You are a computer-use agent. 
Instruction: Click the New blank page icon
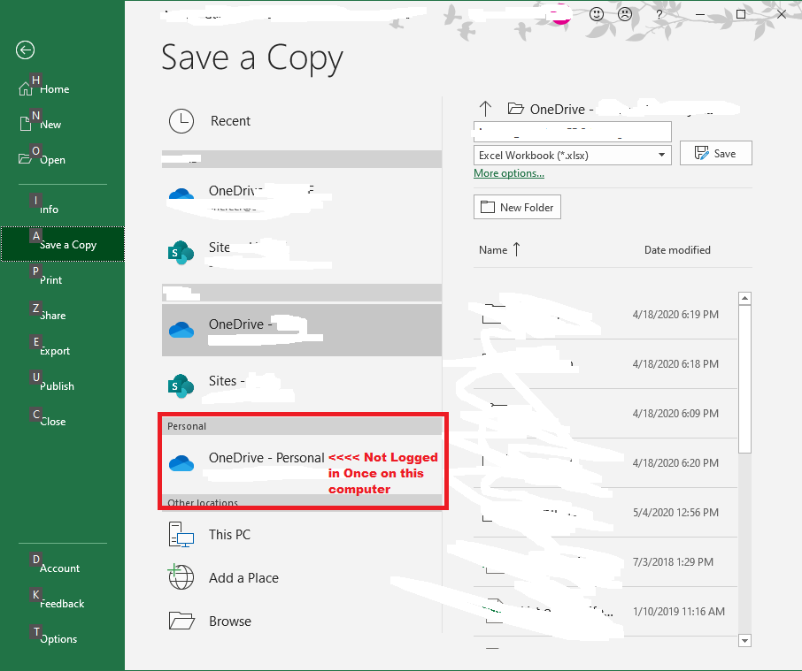(25, 124)
